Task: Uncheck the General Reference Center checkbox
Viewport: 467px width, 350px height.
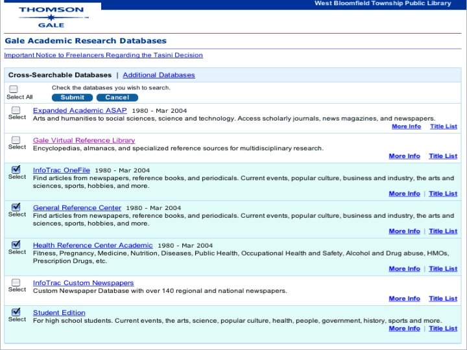Action: click(16, 207)
